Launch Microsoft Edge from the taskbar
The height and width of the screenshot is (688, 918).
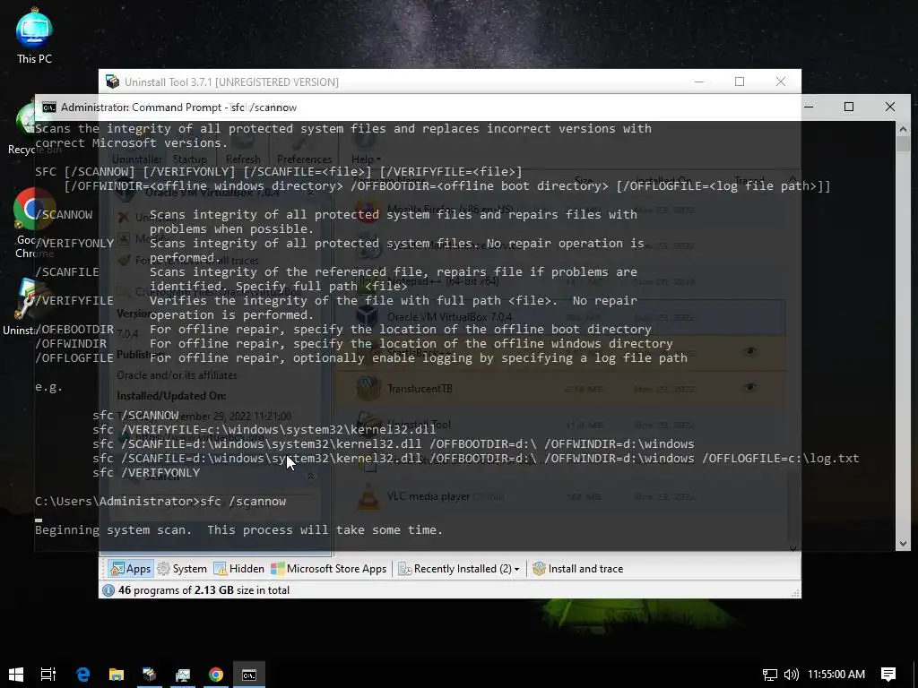[83, 675]
